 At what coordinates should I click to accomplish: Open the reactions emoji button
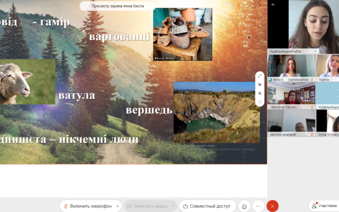[244, 206]
